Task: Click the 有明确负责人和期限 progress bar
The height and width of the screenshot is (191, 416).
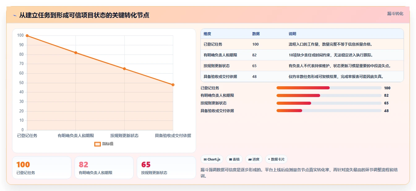Action: (x=329, y=95)
